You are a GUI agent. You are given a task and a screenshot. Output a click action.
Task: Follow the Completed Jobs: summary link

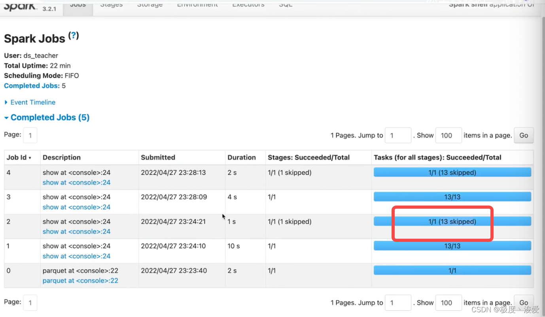click(32, 86)
